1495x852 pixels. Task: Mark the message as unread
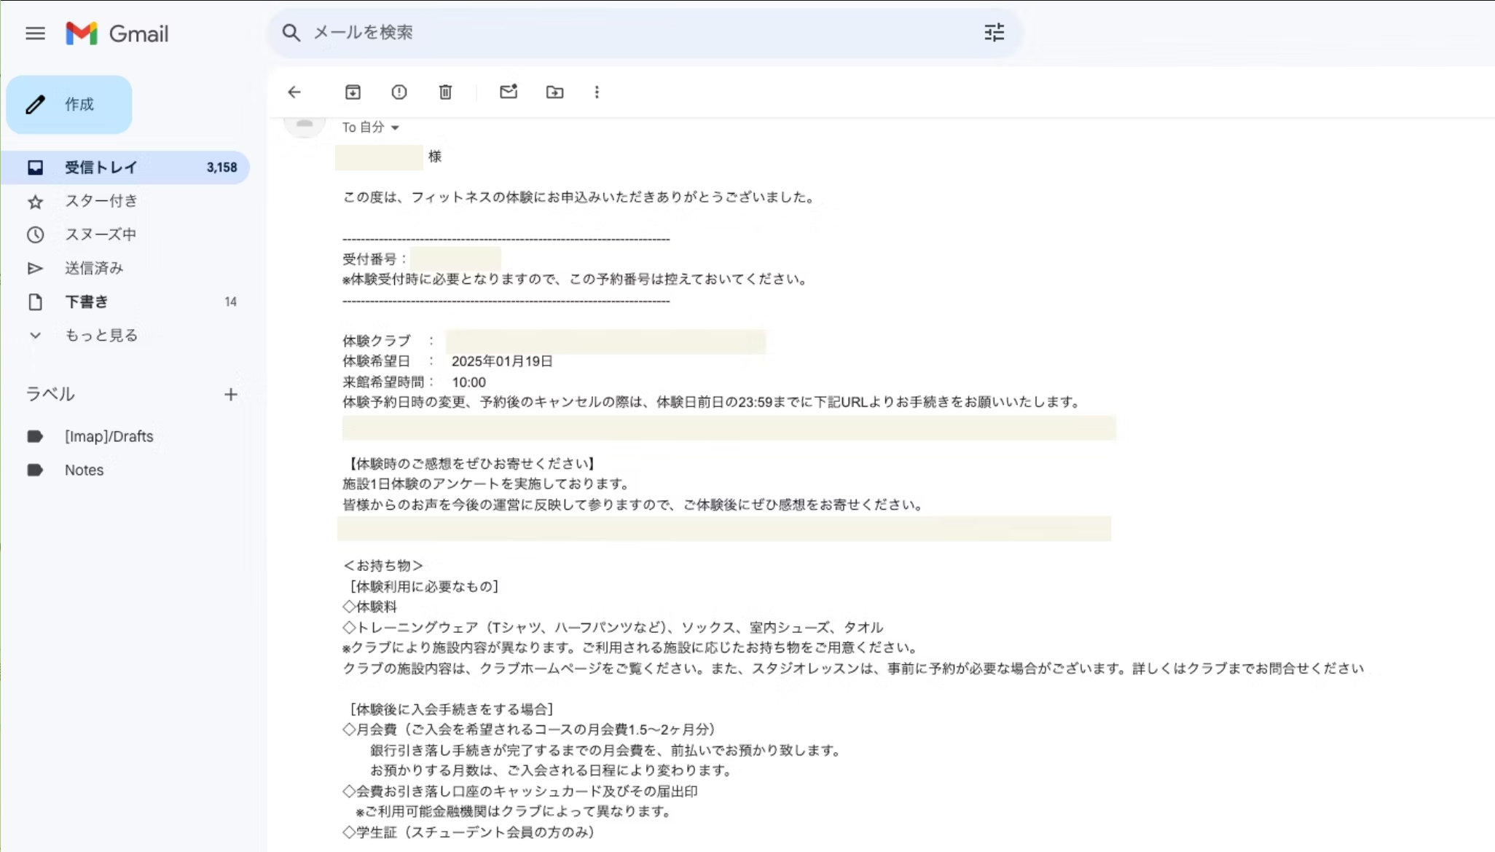coord(508,92)
